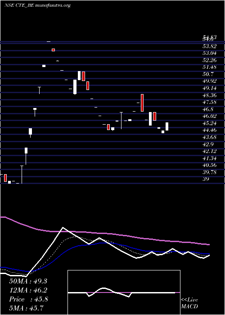The image size is (225, 315).
Task: Click the 43.68 price axis label
Action: coord(210,137)
